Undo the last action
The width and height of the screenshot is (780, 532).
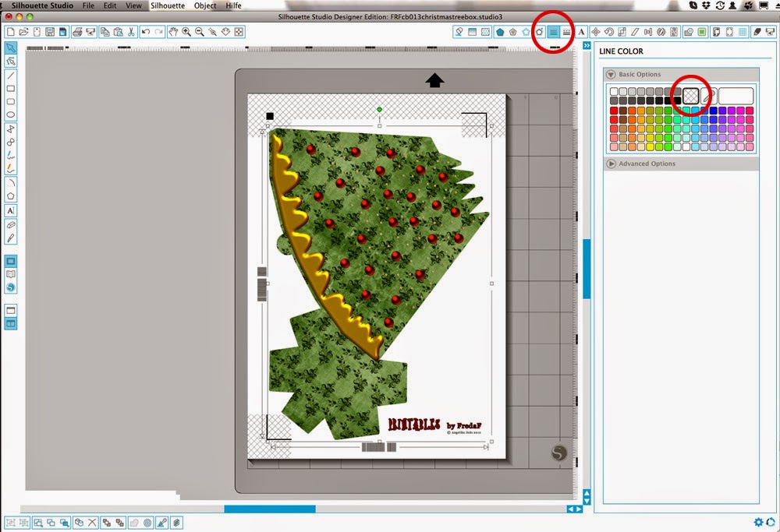pyautogui.click(x=146, y=32)
